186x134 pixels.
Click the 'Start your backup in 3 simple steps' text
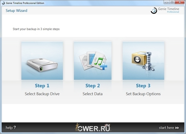tap(36, 29)
